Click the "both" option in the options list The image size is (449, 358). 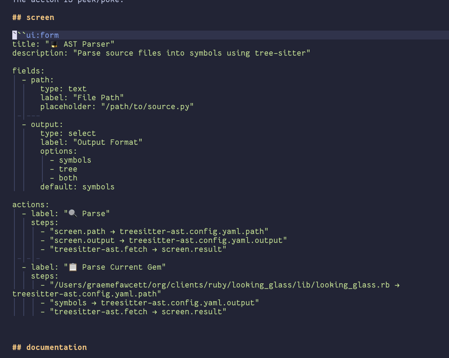(68, 178)
